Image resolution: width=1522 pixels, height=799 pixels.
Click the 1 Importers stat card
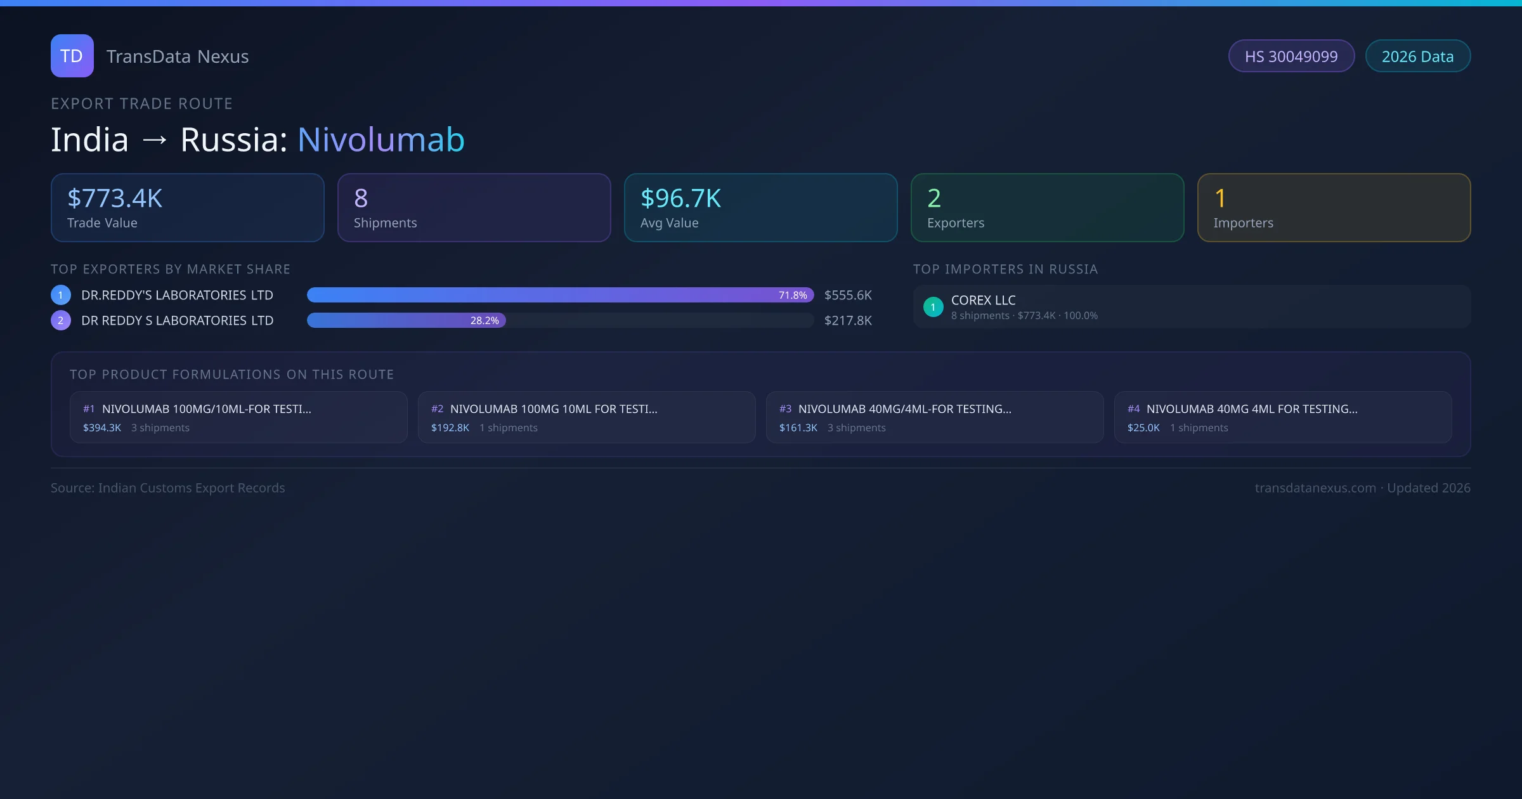pyautogui.click(x=1334, y=208)
